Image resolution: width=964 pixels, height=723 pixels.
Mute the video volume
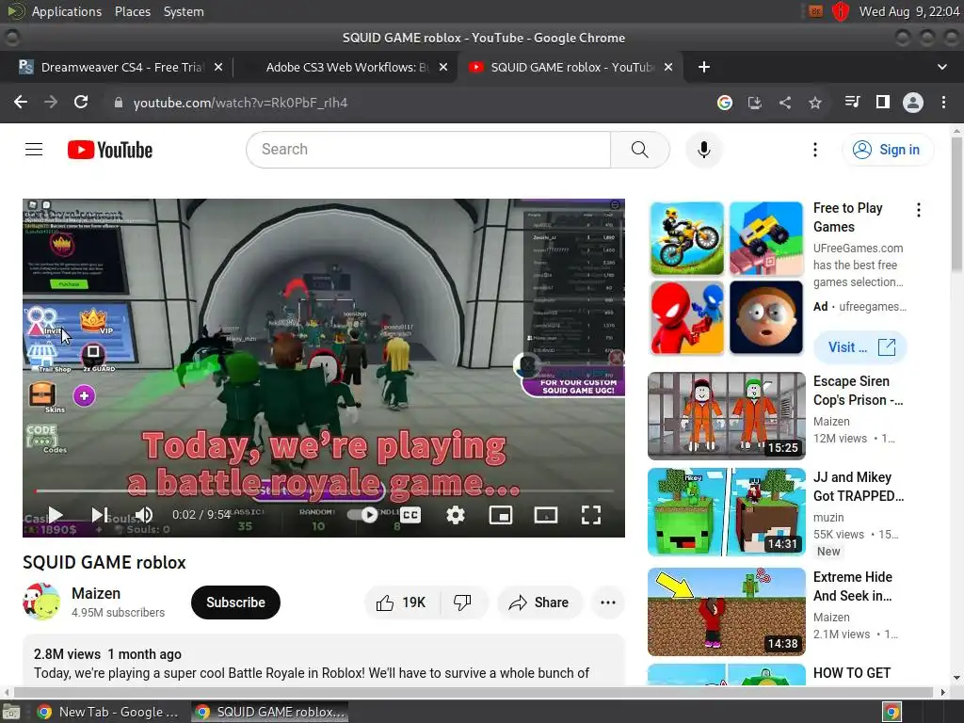144,515
